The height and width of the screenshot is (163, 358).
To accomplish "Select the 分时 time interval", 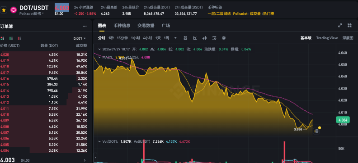I will coord(102,38).
